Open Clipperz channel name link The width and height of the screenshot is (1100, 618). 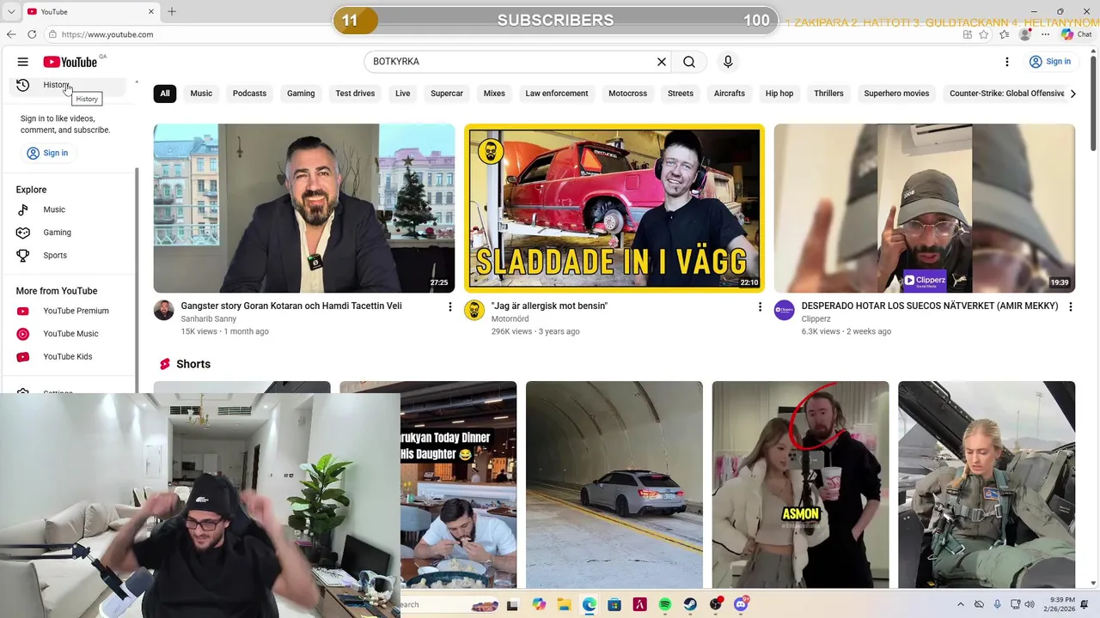816,319
